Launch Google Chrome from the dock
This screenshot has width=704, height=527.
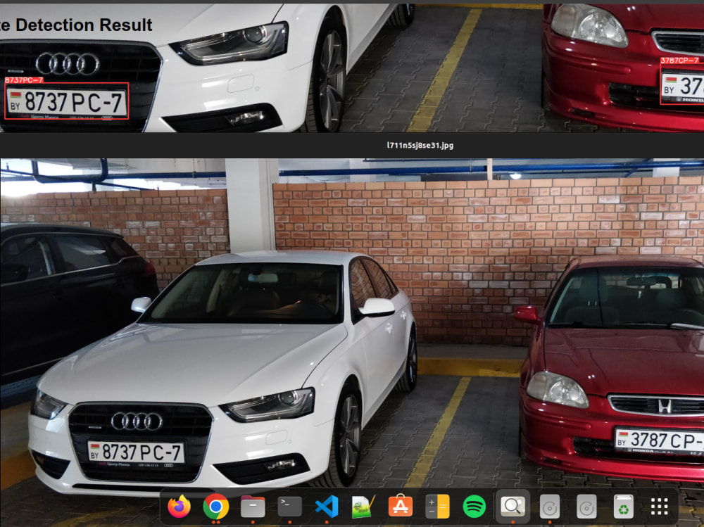tap(216, 507)
